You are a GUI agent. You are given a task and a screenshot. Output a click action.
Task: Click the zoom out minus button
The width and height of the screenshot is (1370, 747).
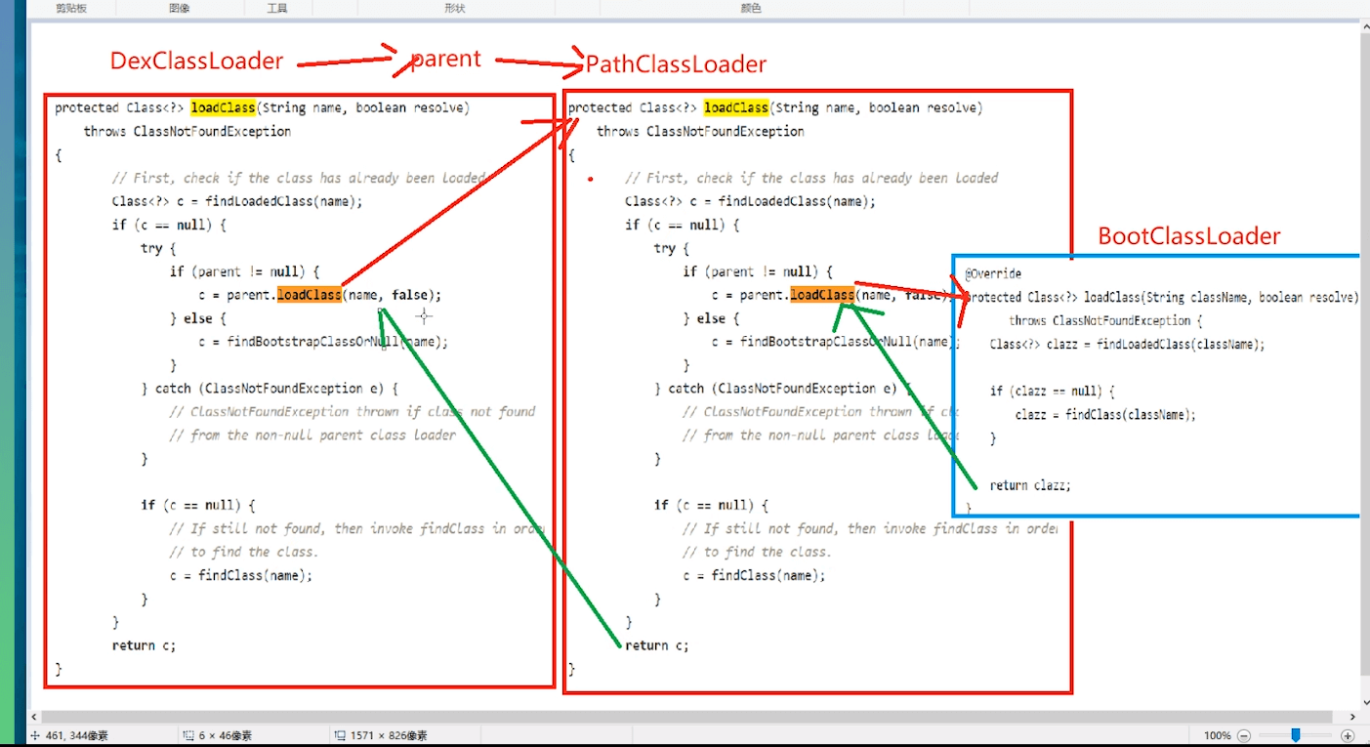point(1244,735)
